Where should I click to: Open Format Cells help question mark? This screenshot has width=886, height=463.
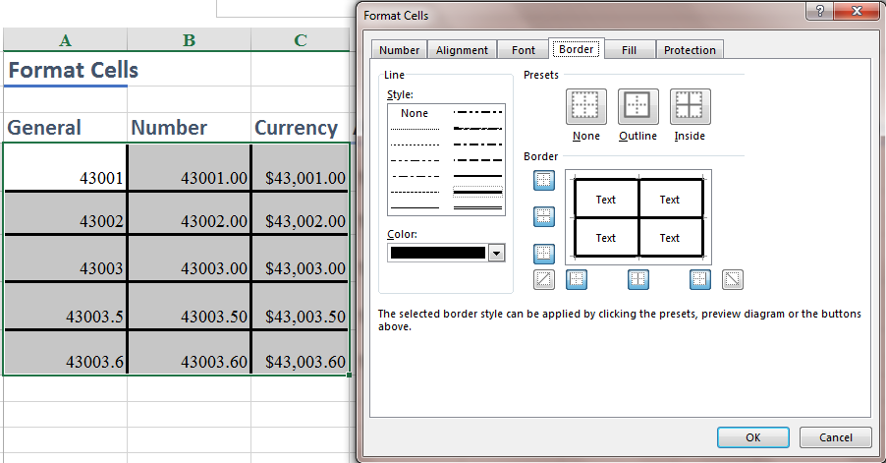816,13
